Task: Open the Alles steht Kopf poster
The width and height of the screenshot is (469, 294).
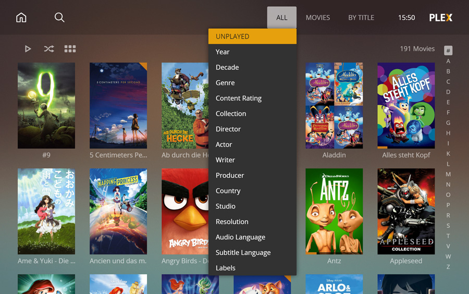Action: tap(406, 106)
